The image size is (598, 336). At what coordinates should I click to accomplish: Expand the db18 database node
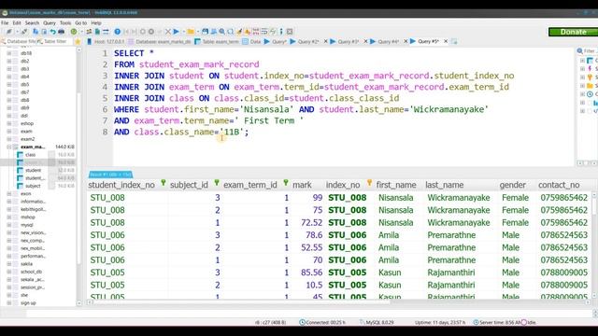coord(8,53)
